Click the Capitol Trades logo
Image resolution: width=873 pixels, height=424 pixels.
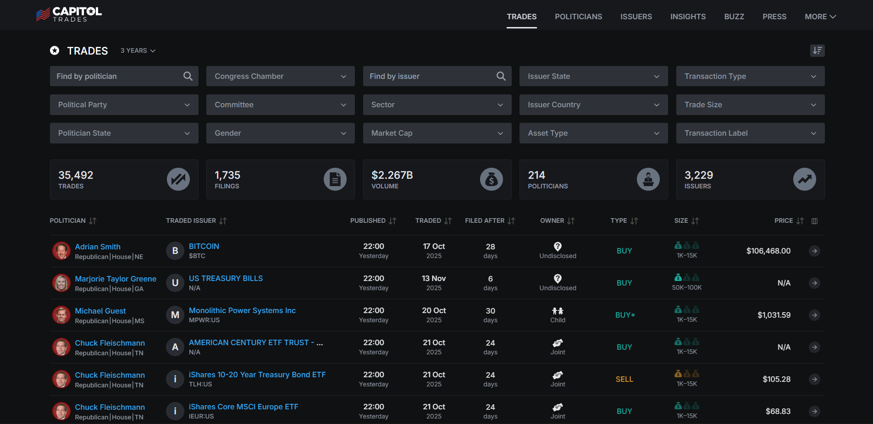[69, 14]
